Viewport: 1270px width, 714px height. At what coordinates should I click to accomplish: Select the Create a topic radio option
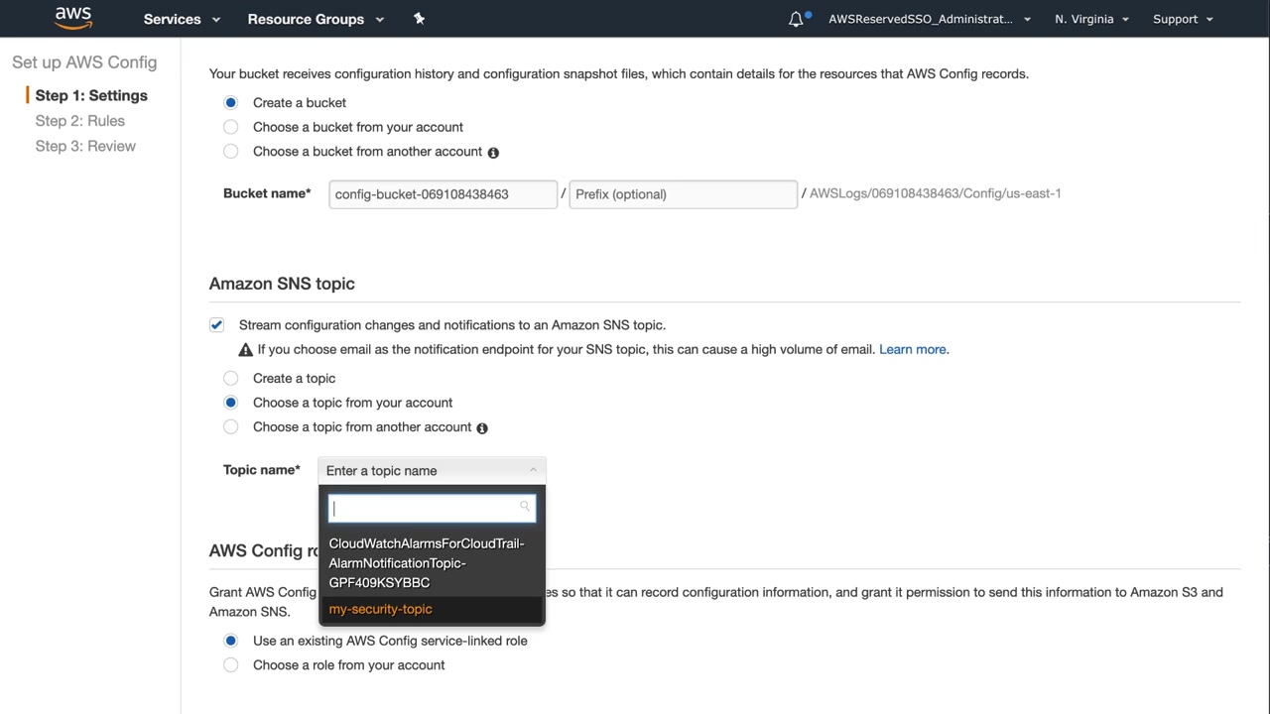(231, 378)
